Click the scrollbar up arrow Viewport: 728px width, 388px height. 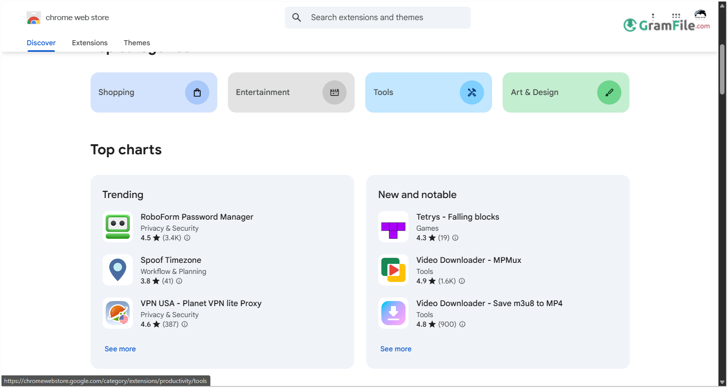pos(722,6)
